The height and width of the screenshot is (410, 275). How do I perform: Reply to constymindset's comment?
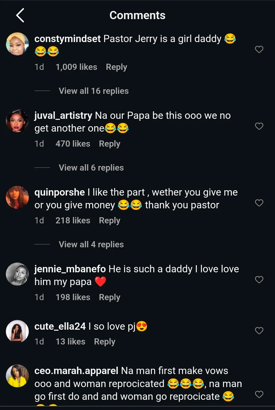pyautogui.click(x=116, y=67)
